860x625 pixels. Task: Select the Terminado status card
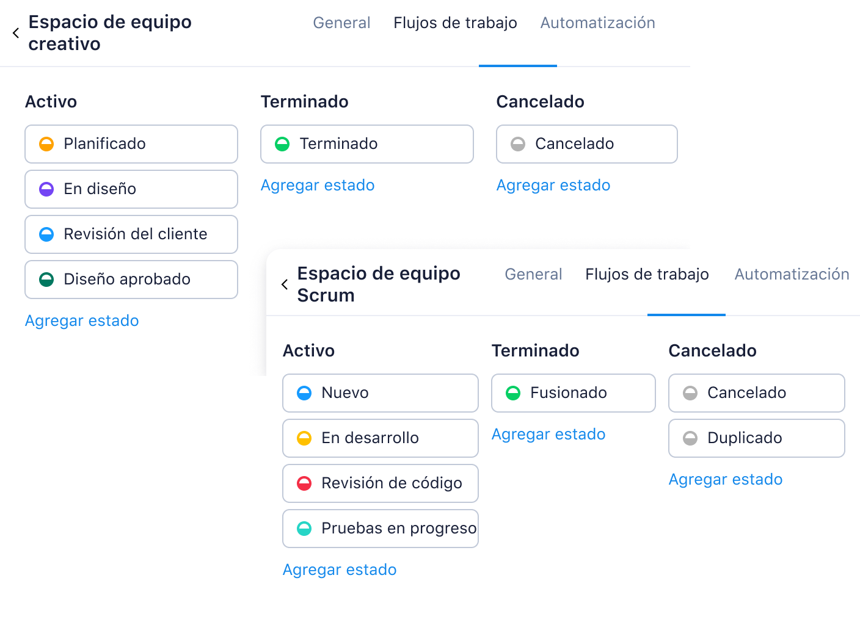coord(366,144)
